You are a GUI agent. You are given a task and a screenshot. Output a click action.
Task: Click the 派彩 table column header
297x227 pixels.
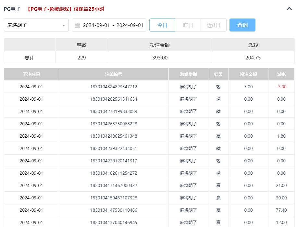click(281, 74)
